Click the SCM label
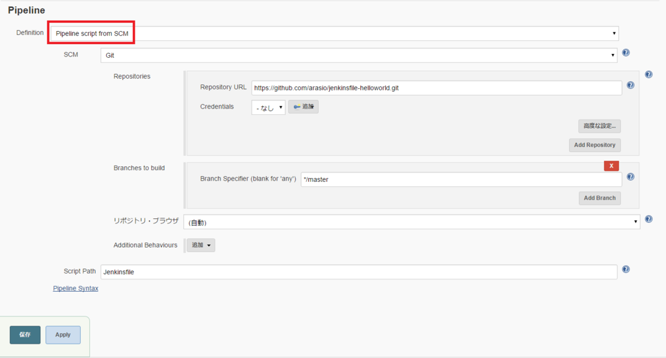666x358 pixels. 71,55
